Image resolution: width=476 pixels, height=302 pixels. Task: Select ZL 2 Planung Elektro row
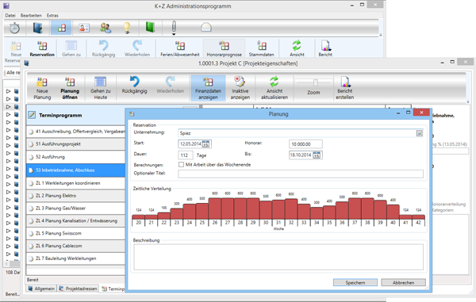click(76, 196)
